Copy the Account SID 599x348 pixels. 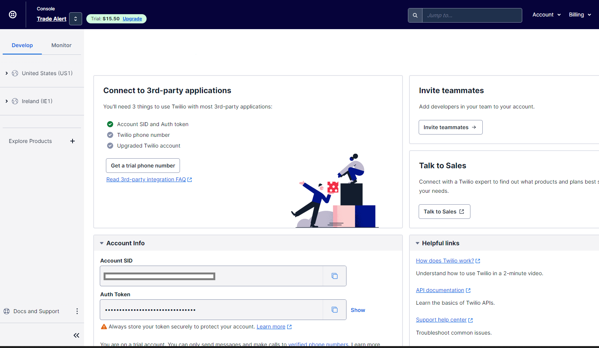[x=335, y=276]
